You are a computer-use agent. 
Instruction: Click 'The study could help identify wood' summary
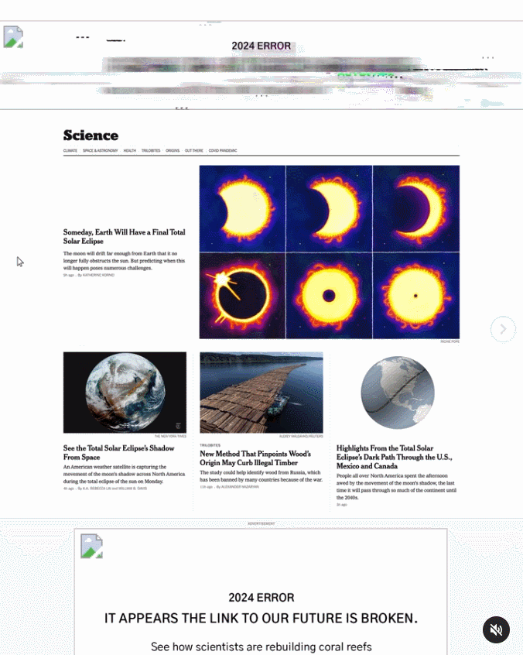coord(261,476)
